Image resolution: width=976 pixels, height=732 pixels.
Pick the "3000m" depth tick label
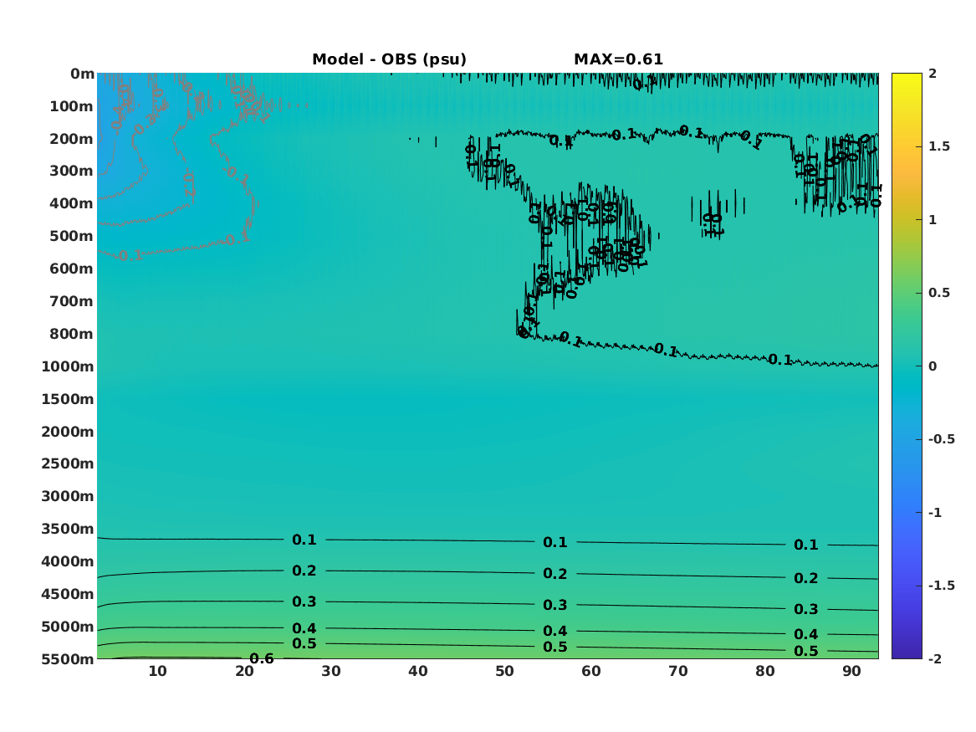pyautogui.click(x=68, y=496)
